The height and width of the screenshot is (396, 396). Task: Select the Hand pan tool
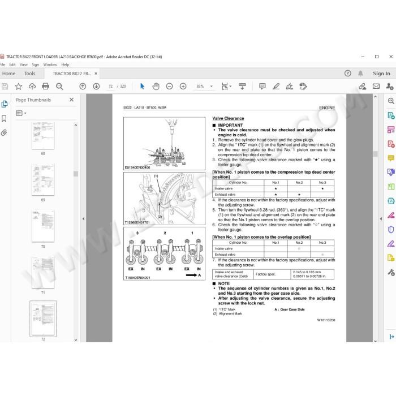click(156, 87)
